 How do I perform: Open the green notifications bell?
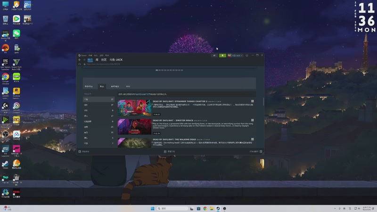(x=222, y=56)
